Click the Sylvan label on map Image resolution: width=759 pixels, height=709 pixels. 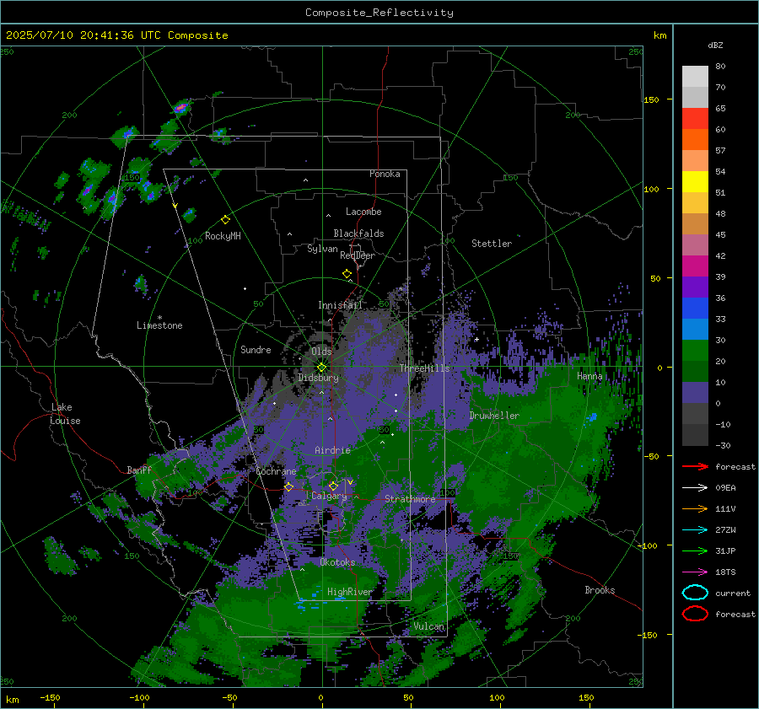tap(322, 249)
